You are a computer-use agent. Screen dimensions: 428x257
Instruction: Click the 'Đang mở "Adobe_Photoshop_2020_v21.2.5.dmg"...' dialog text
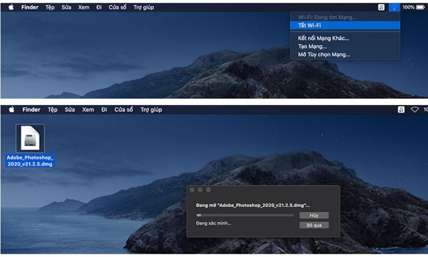tap(253, 206)
